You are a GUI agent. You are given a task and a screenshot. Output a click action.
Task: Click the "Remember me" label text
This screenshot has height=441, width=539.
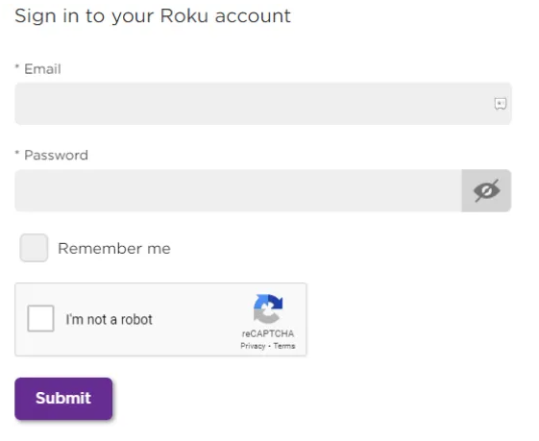(114, 248)
